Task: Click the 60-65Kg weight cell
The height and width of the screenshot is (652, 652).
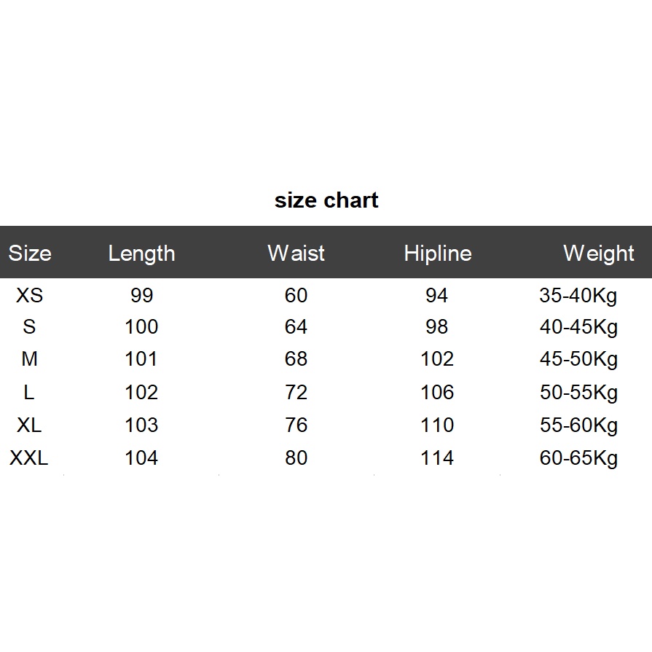Action: (578, 457)
